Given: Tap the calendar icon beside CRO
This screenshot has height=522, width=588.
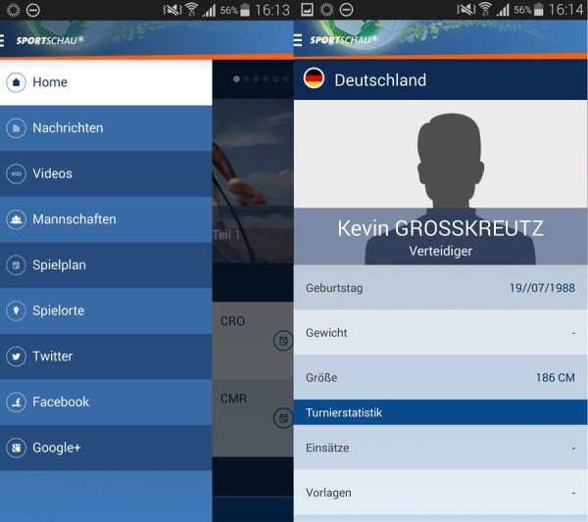Looking at the screenshot, I should coord(282,340).
